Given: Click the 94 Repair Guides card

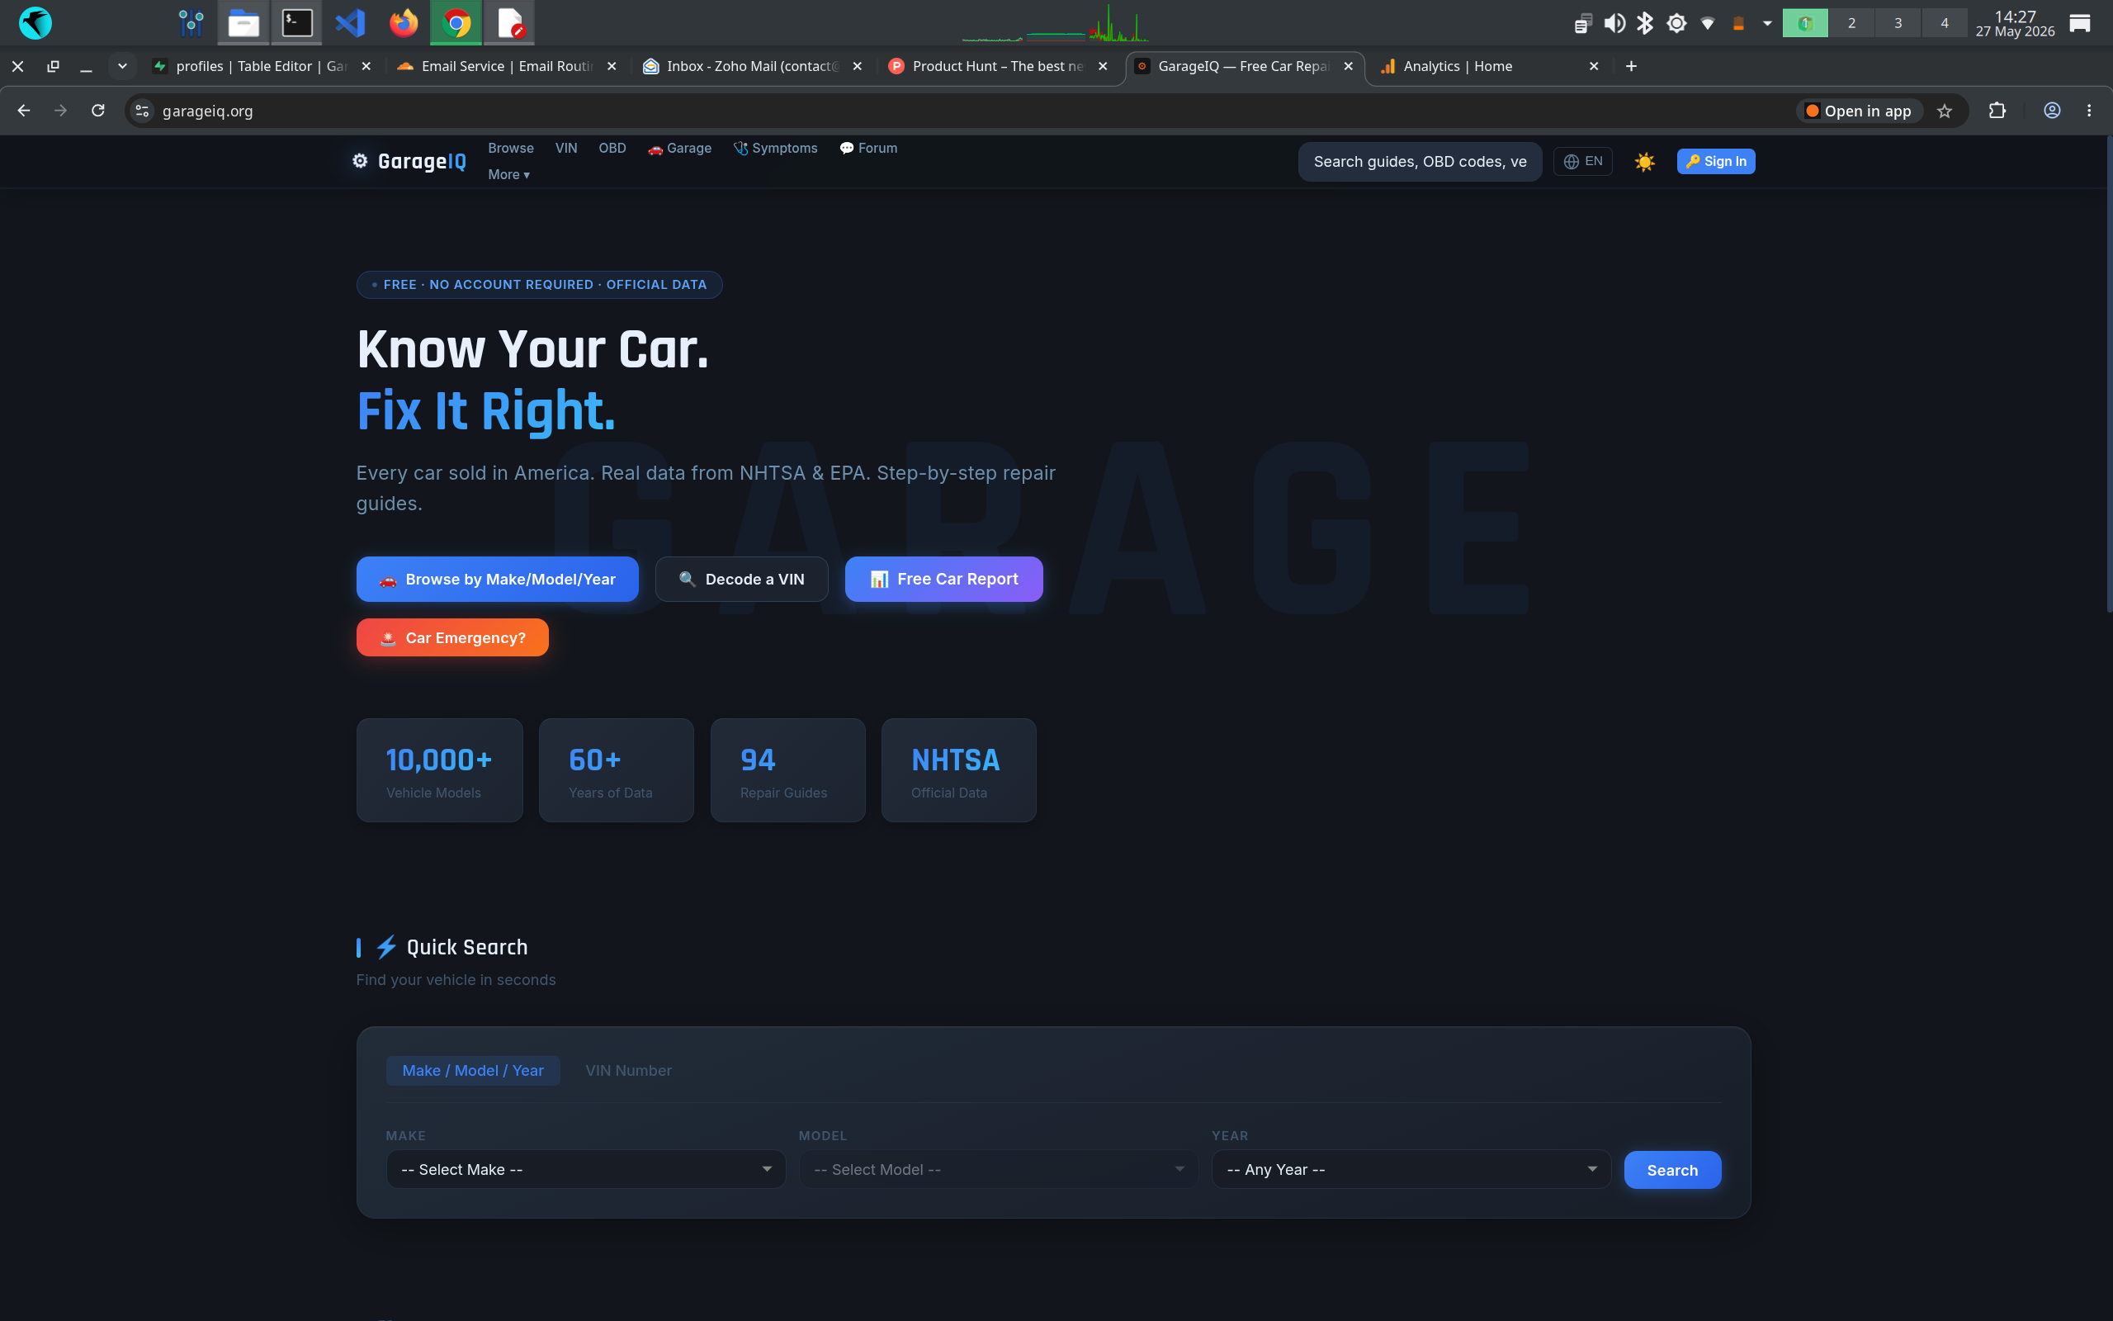Looking at the screenshot, I should (x=787, y=769).
